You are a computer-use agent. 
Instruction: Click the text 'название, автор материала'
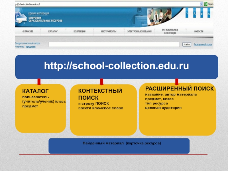171,95
